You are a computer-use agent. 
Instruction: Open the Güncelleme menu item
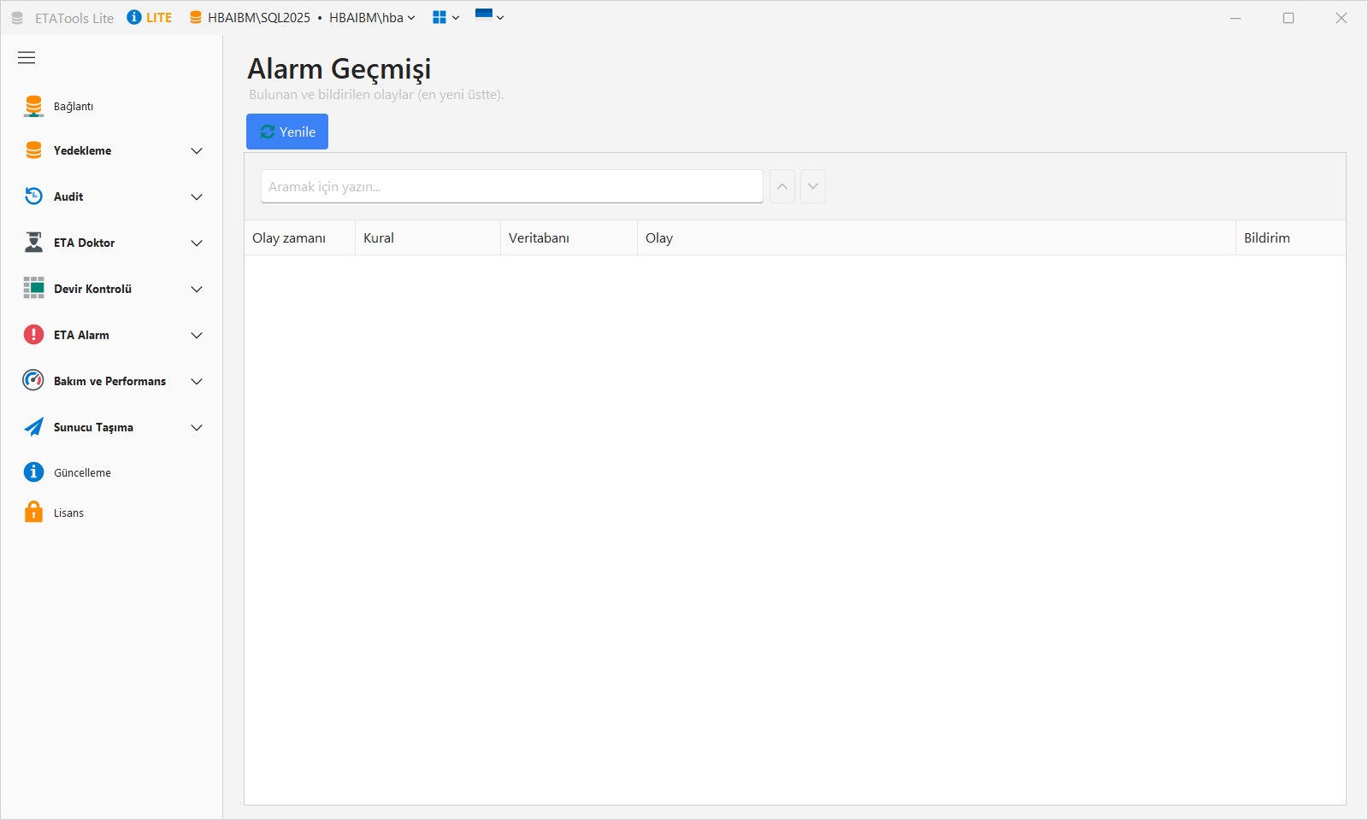click(111, 472)
